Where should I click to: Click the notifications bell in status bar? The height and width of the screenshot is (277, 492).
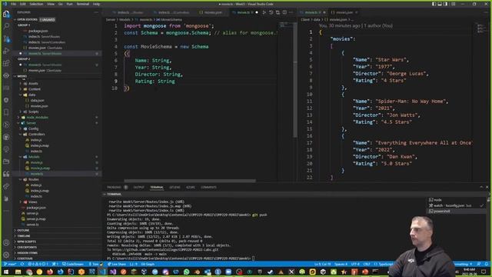click(x=486, y=264)
